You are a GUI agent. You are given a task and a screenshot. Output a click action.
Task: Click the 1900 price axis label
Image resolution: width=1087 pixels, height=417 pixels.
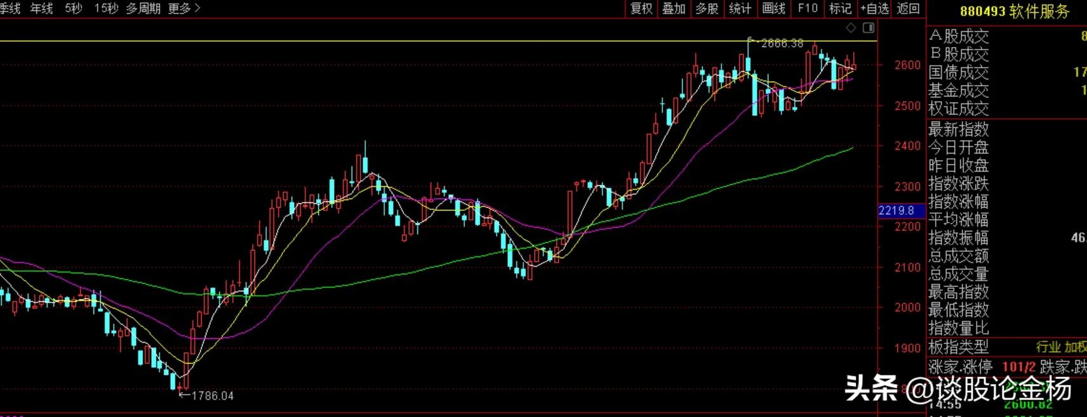click(x=907, y=348)
